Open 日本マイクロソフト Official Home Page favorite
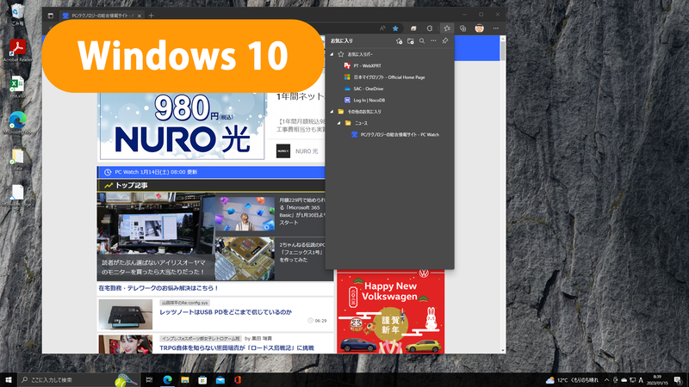The width and height of the screenshot is (689, 387). (390, 77)
